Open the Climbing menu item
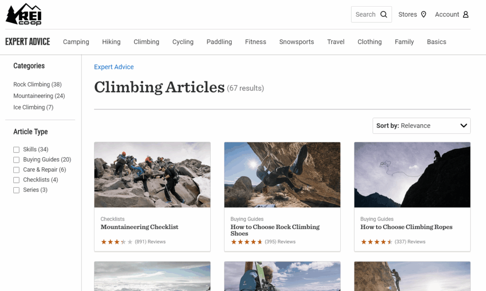The image size is (486, 291). pyautogui.click(x=146, y=42)
